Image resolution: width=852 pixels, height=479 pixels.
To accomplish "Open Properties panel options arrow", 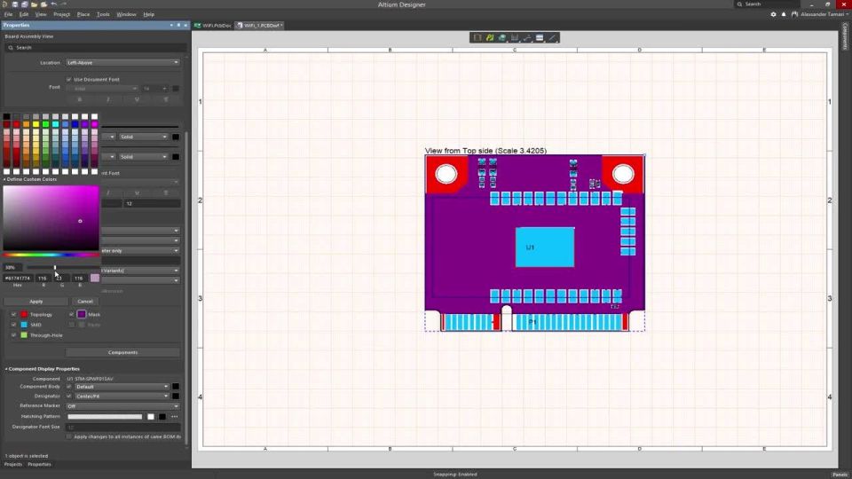I will [x=171, y=25].
